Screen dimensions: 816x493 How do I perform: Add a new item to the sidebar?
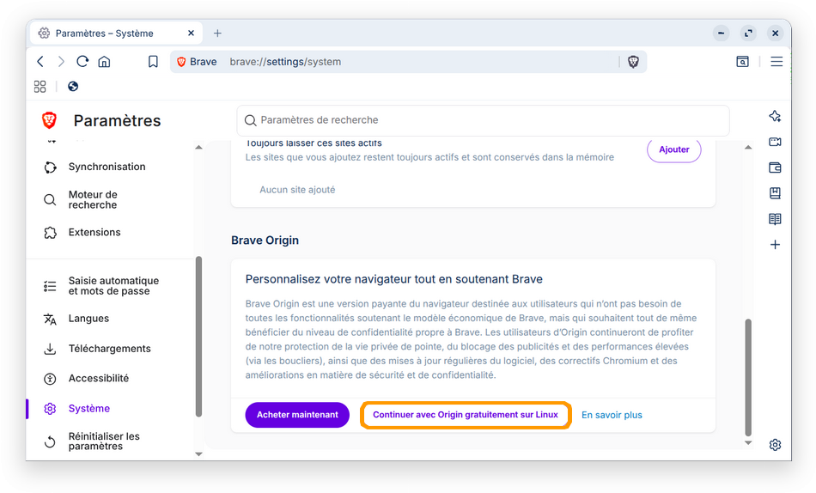pyautogui.click(x=775, y=245)
